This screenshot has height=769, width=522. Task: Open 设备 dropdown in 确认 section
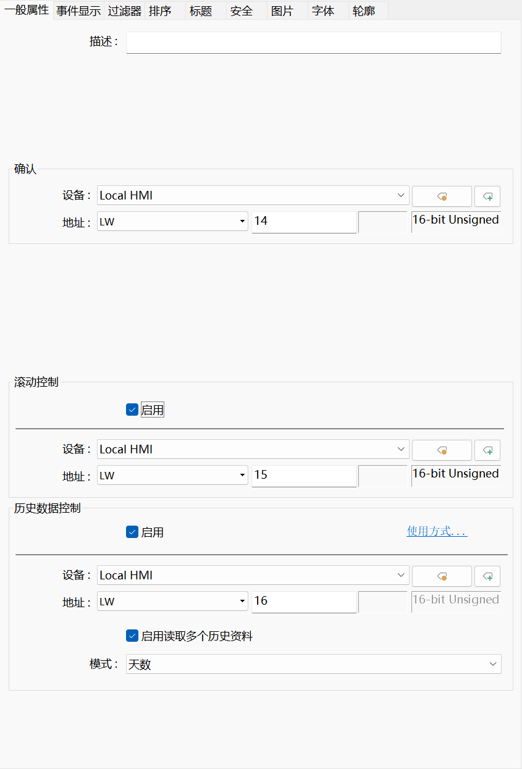click(253, 195)
